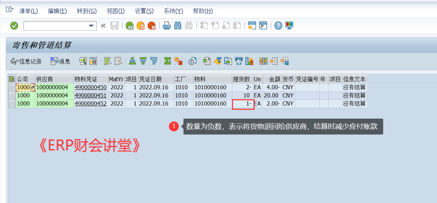Click the Sum total sigma icon
The height and width of the screenshot is (203, 437).
point(167,61)
